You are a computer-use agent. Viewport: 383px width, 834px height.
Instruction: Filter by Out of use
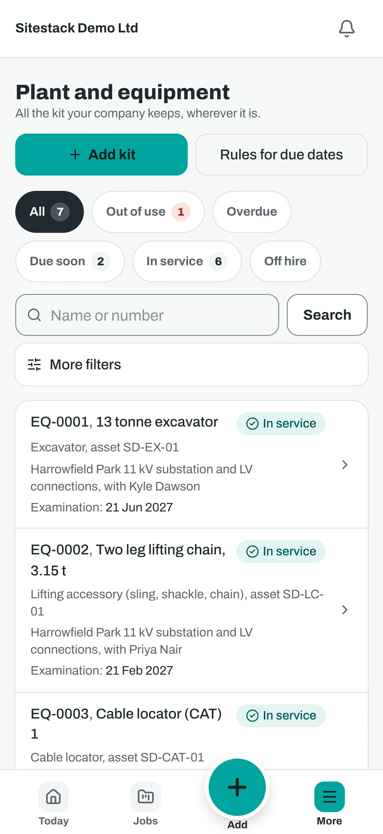point(148,212)
